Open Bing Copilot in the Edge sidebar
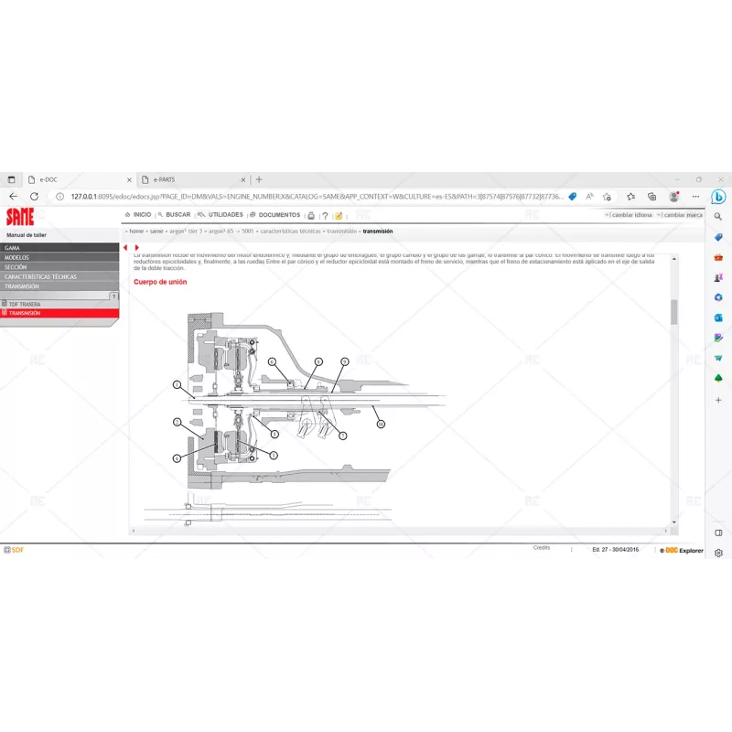Screen dimensions: 732x732 coord(719,196)
